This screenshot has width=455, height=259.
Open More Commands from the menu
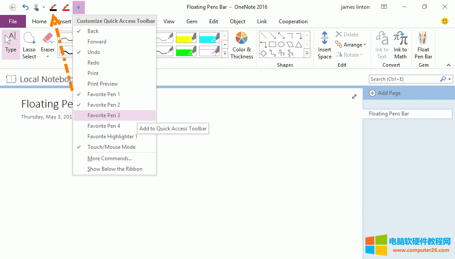[x=110, y=158]
